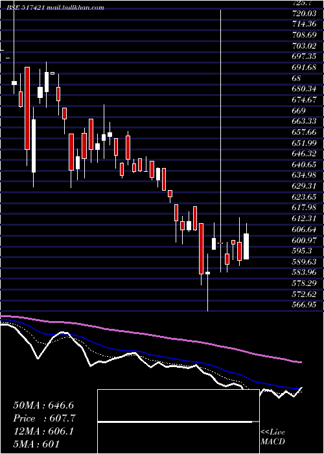Click the 634.98 price axis label
324x454 pixels.
click(305, 176)
